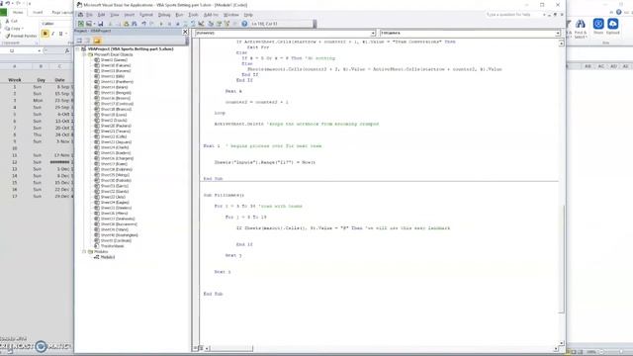The image size is (633, 356).
Task: Click the Copy icon in the VBA toolbar
Action: pos(118,24)
